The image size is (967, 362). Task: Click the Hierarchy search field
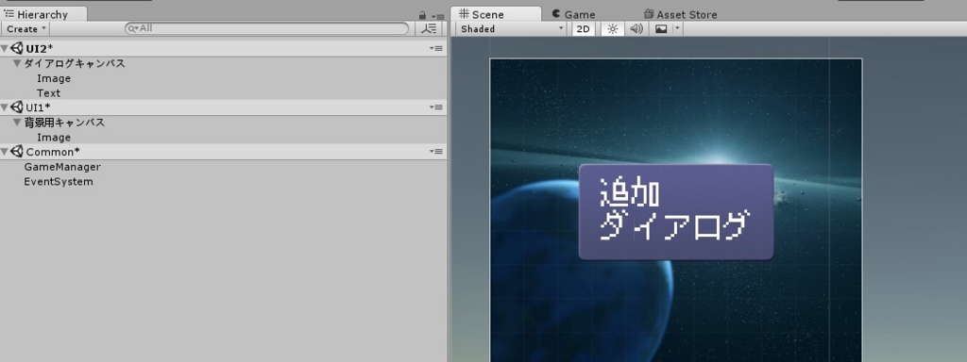click(266, 28)
